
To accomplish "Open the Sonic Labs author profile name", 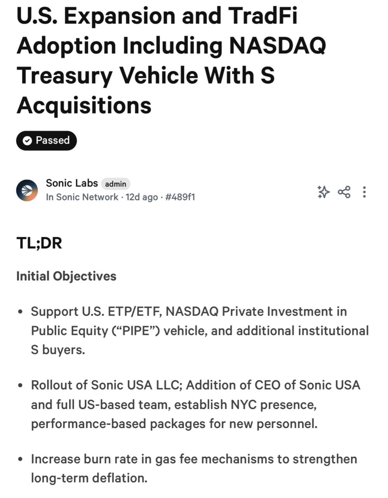I will 72,183.
